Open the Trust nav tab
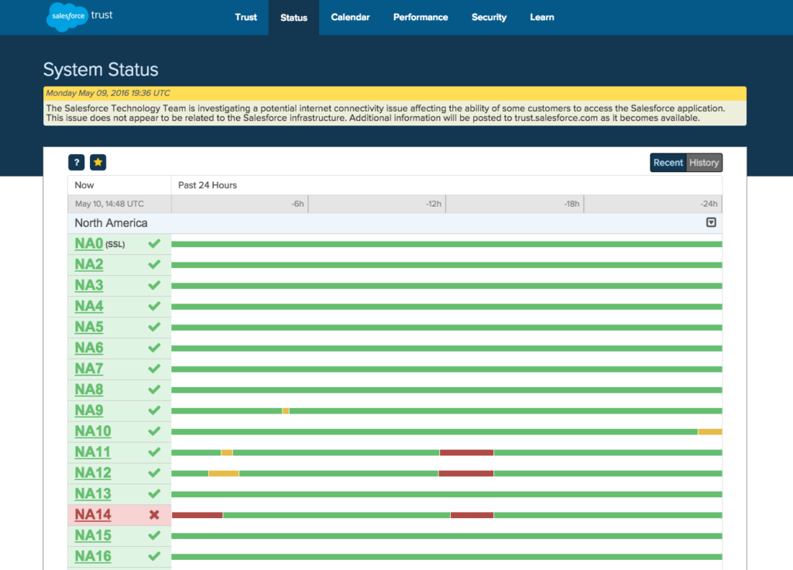Screen dimensions: 793x570 tap(245, 17)
